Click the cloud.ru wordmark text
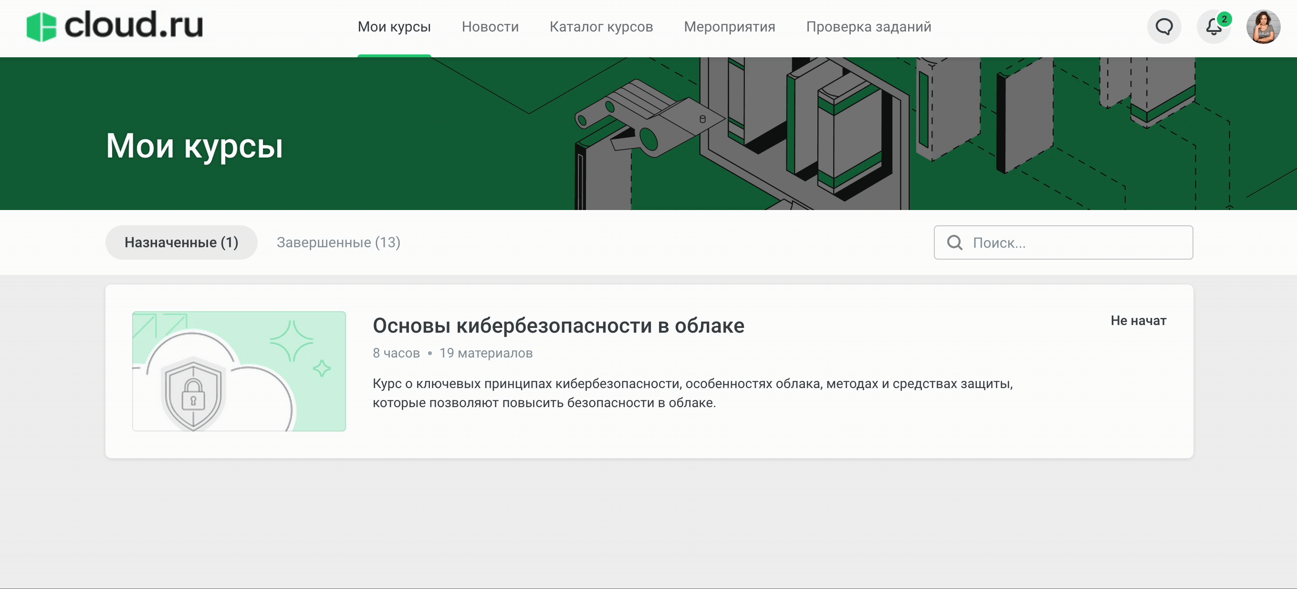 [134, 25]
